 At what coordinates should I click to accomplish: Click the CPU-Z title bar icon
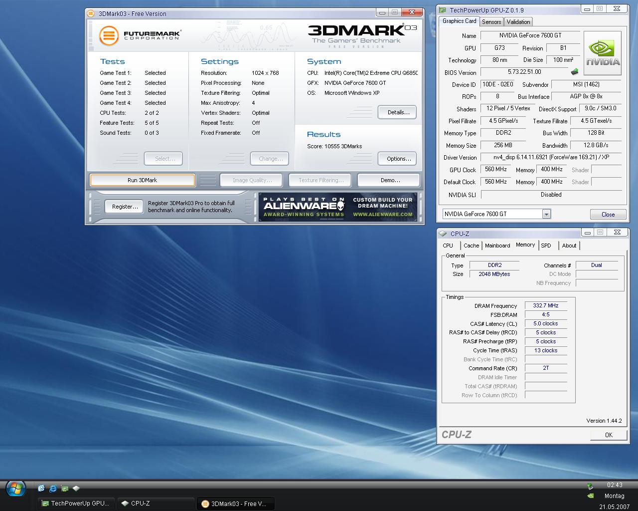click(443, 233)
